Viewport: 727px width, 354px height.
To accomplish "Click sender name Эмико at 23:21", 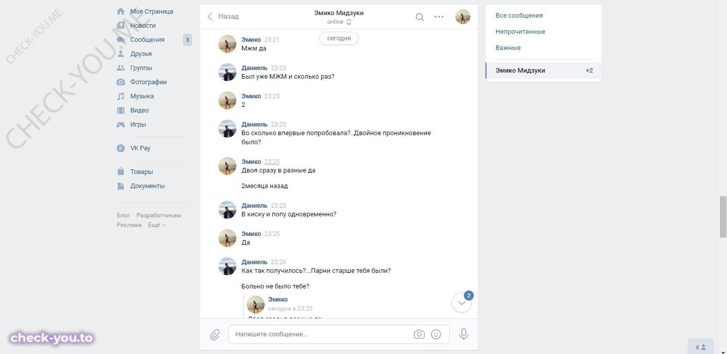I will [x=251, y=39].
